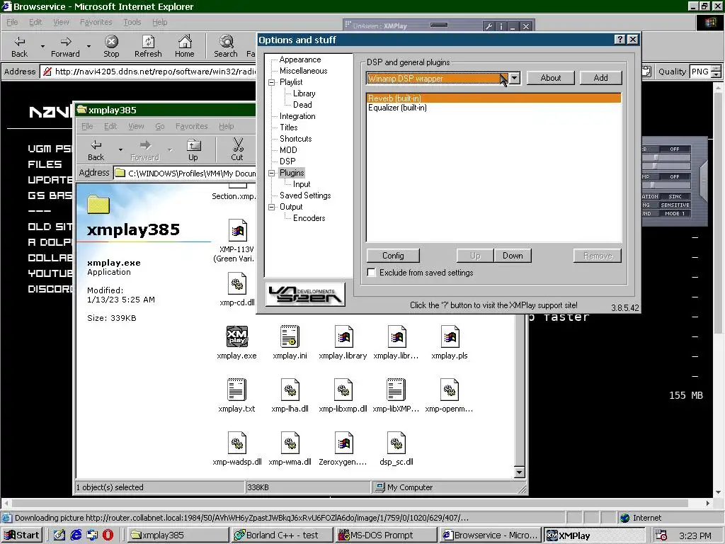The width and height of the screenshot is (725, 544).
Task: Select Encoders in options tree
Action: coord(309,218)
